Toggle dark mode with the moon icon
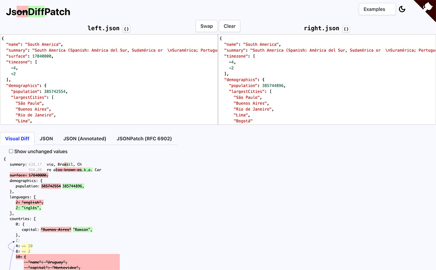The image size is (436, 270). coord(402,9)
